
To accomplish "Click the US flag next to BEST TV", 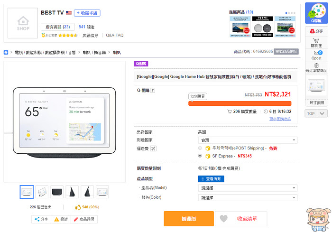I will pos(69,13).
